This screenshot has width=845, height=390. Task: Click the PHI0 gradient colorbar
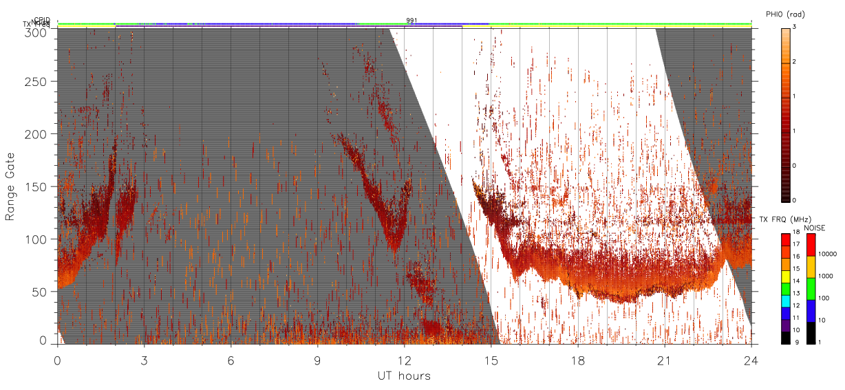[786, 114]
